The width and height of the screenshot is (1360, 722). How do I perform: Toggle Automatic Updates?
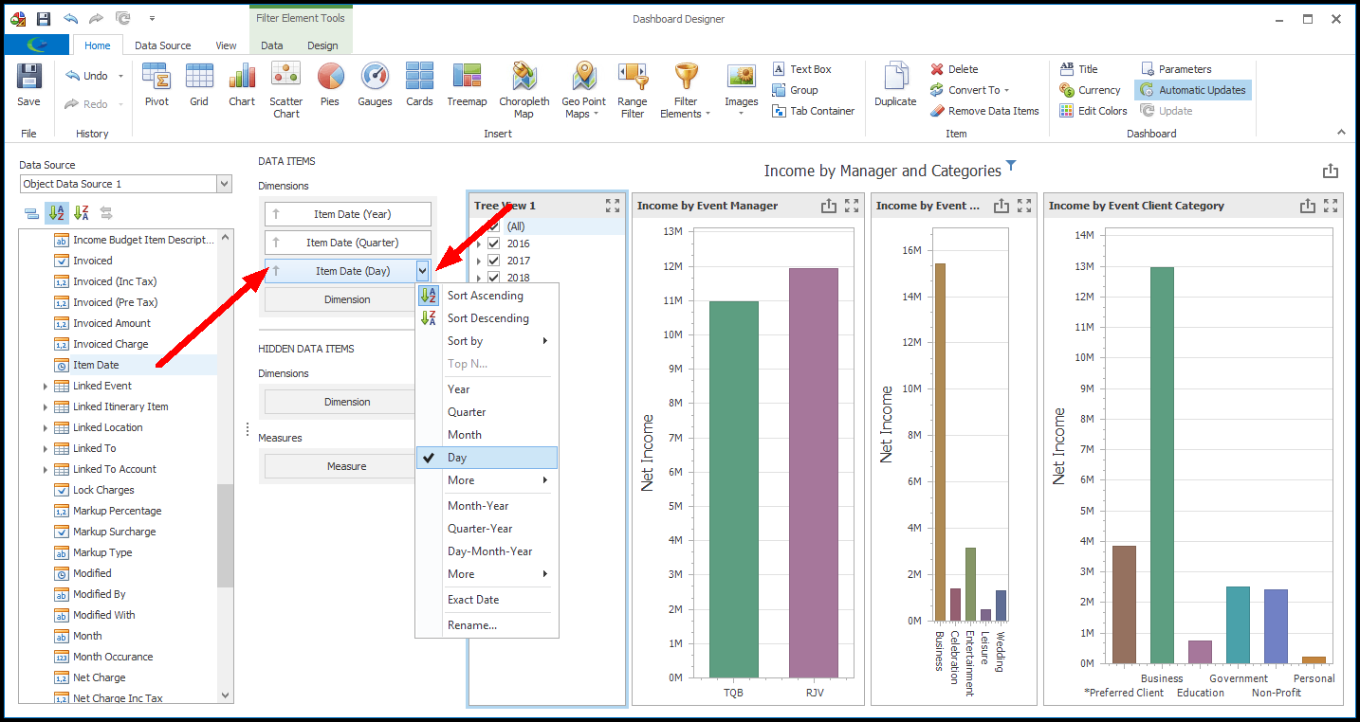click(x=1193, y=90)
